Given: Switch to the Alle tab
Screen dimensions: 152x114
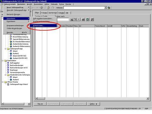Looking at the screenshot, I should pos(67,13).
